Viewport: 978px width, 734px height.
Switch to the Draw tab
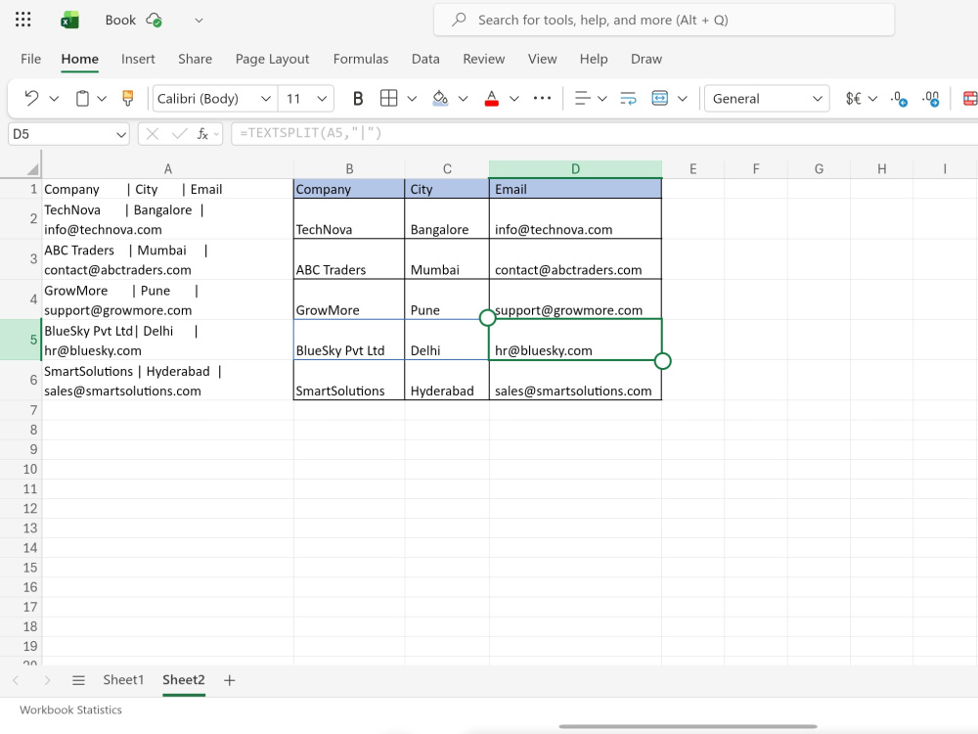click(646, 59)
